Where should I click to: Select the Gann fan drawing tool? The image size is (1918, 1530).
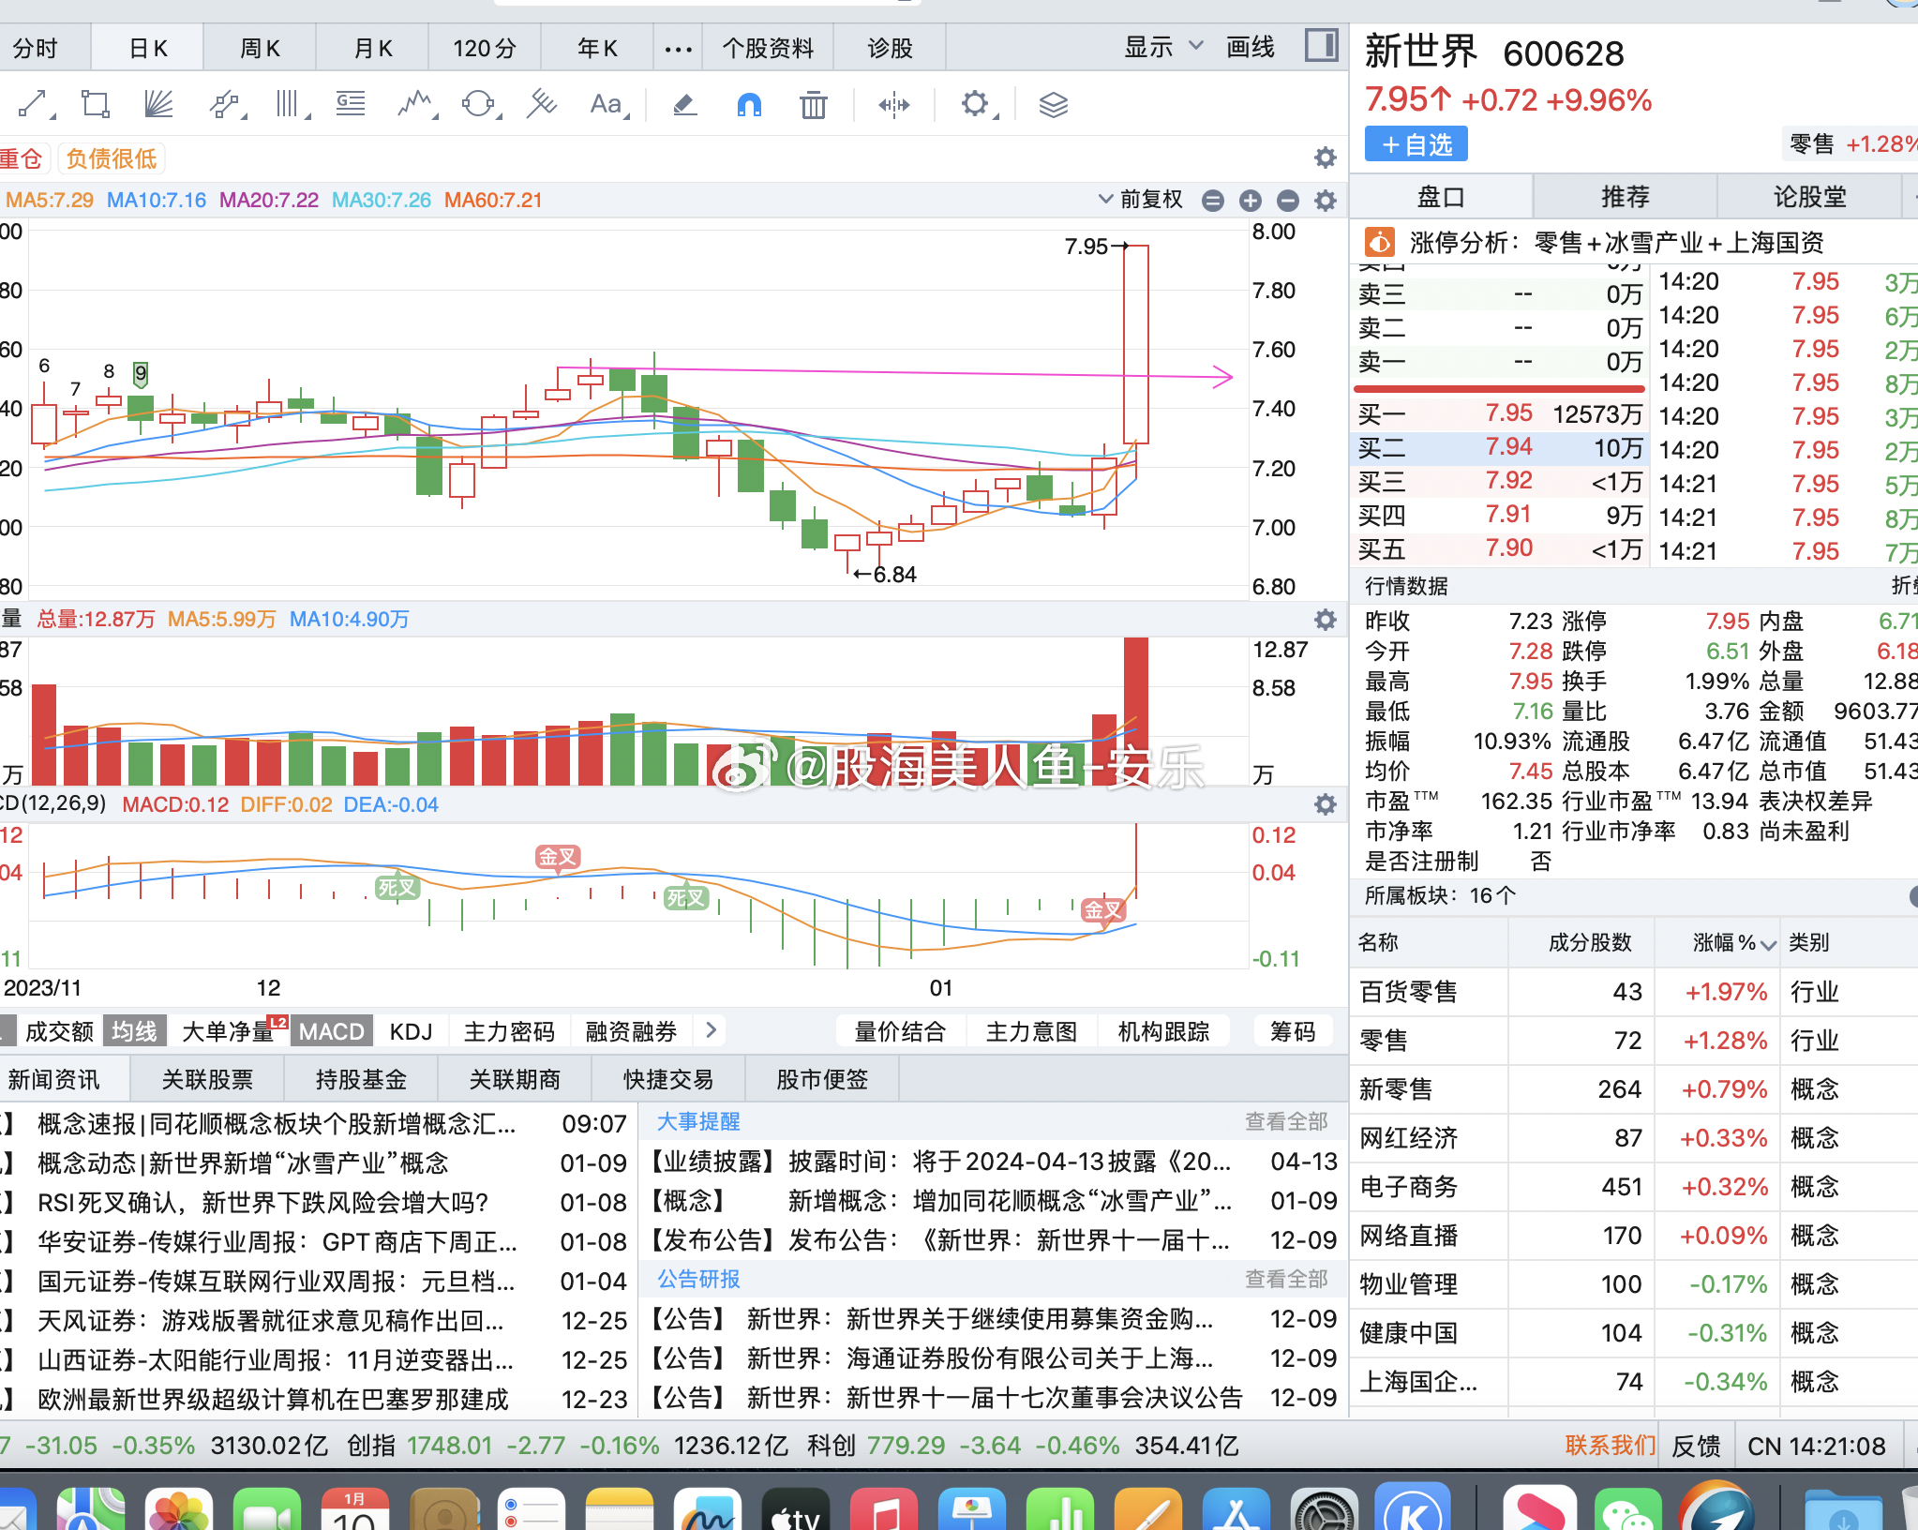(x=157, y=104)
